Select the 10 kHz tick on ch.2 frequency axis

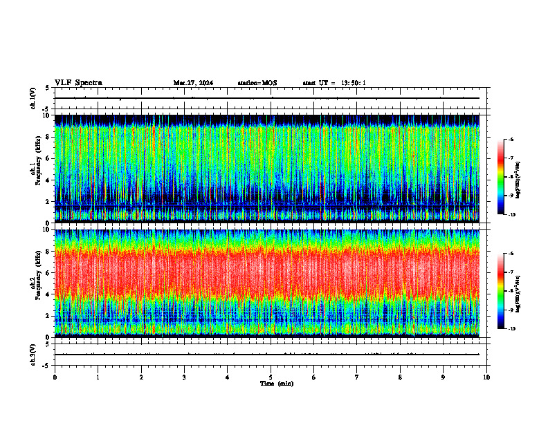[x=46, y=229]
